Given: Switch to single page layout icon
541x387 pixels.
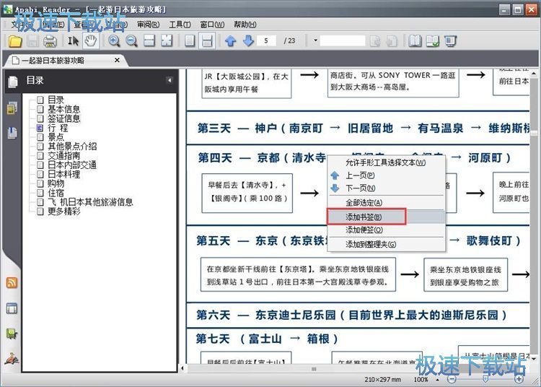Looking at the screenshot, I should point(190,41).
